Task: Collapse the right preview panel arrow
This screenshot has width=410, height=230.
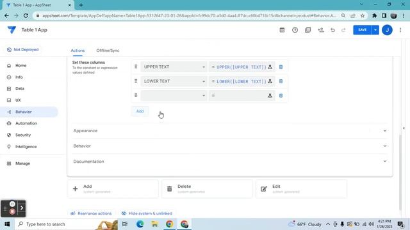Action: pos(404,128)
